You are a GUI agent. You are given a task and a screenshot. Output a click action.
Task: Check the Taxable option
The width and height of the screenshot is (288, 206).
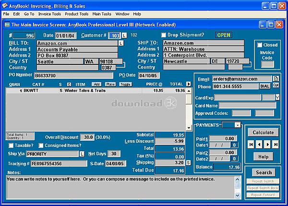click(11, 145)
